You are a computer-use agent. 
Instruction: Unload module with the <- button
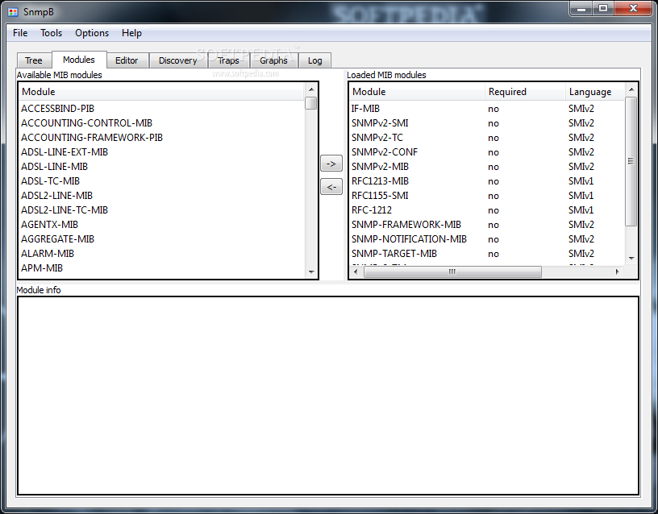(331, 187)
